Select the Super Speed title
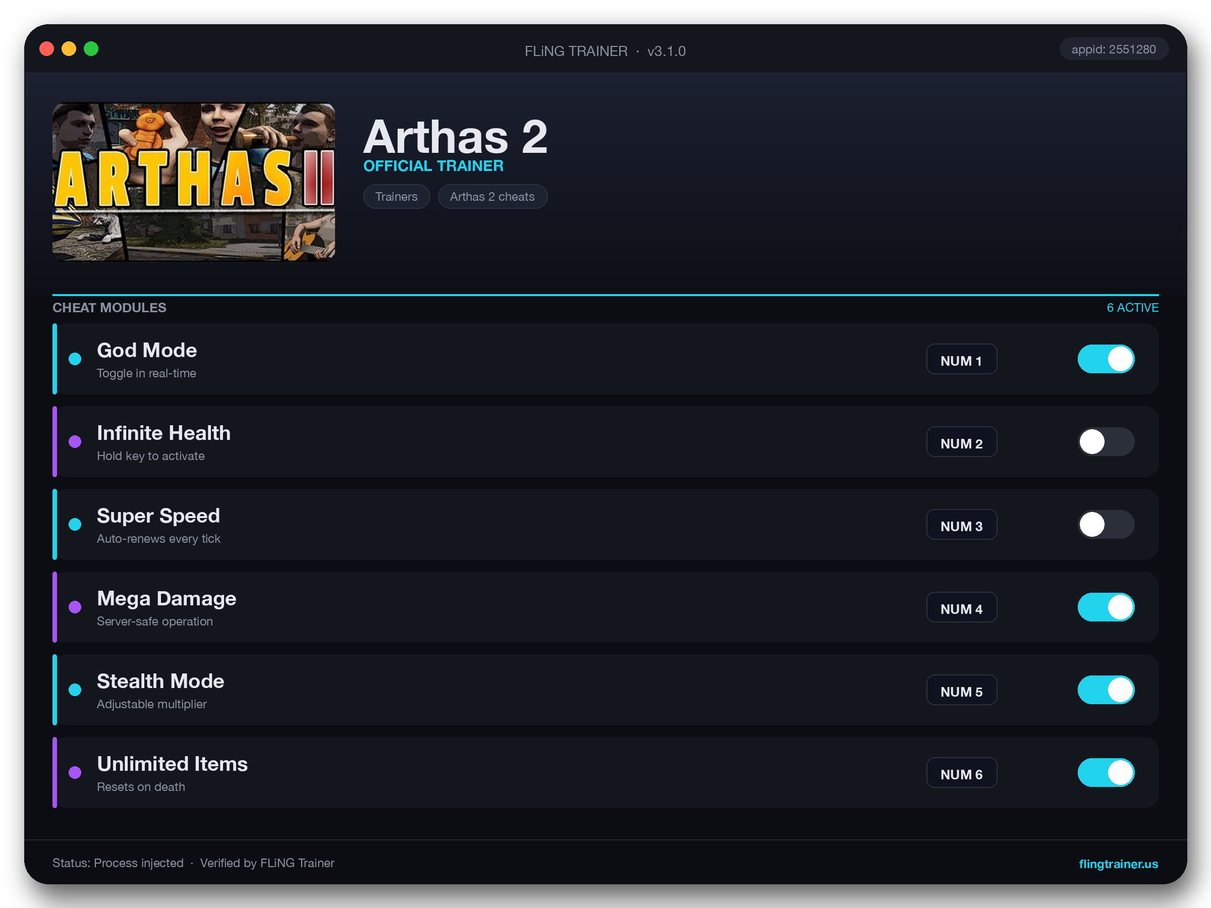1211x908 pixels. click(x=158, y=516)
